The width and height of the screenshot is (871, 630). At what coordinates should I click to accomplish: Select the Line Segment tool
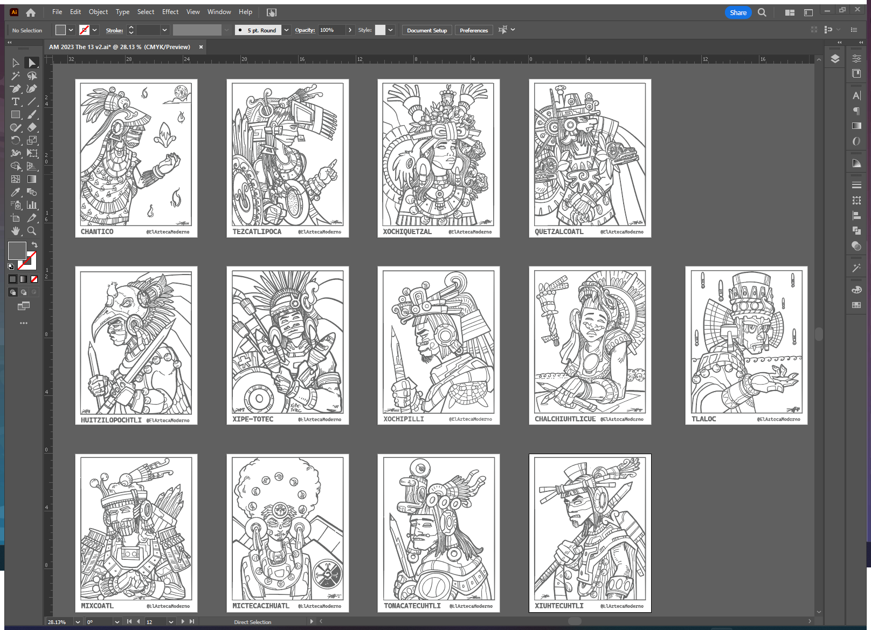tap(32, 102)
